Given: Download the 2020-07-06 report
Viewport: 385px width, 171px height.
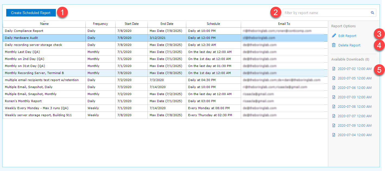Looking at the screenshot, I should [354, 88].
